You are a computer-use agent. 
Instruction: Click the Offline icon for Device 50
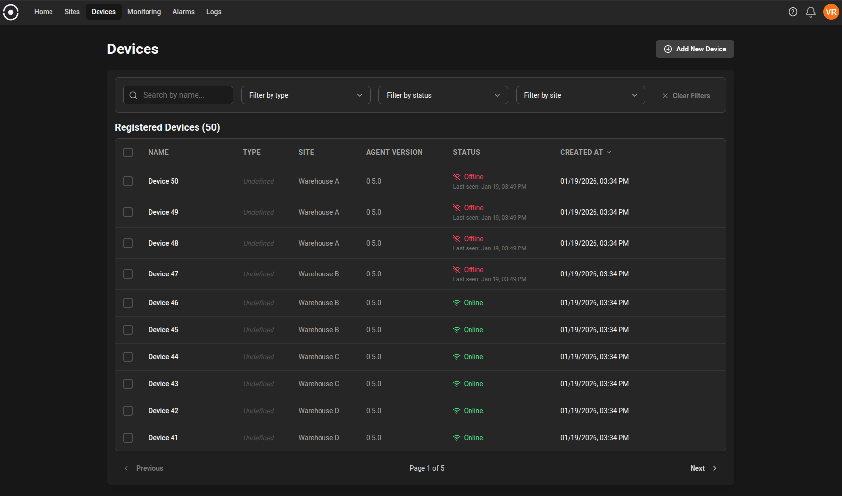[457, 177]
